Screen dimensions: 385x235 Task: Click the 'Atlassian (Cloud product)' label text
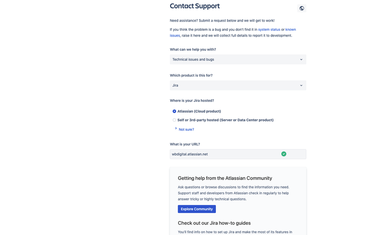click(199, 111)
